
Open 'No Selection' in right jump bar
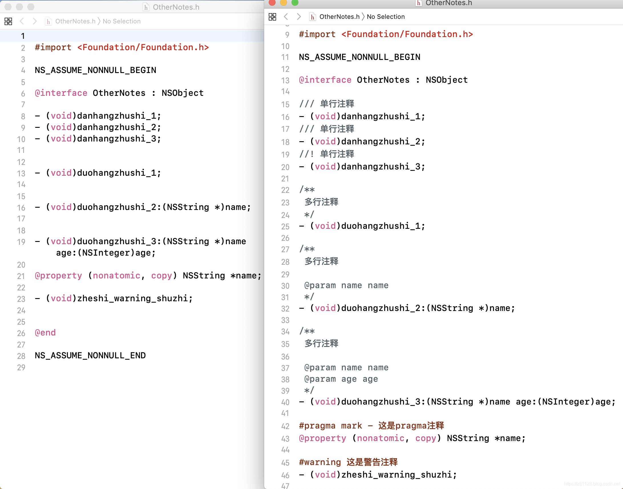(x=386, y=17)
